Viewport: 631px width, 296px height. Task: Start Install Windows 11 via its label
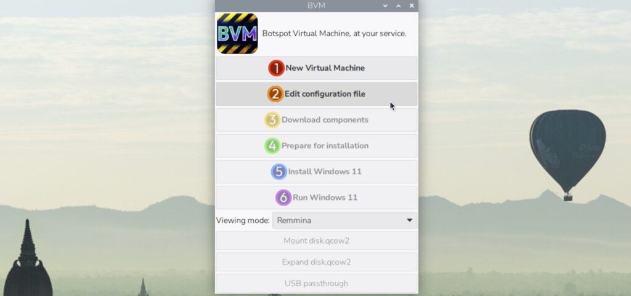(325, 172)
